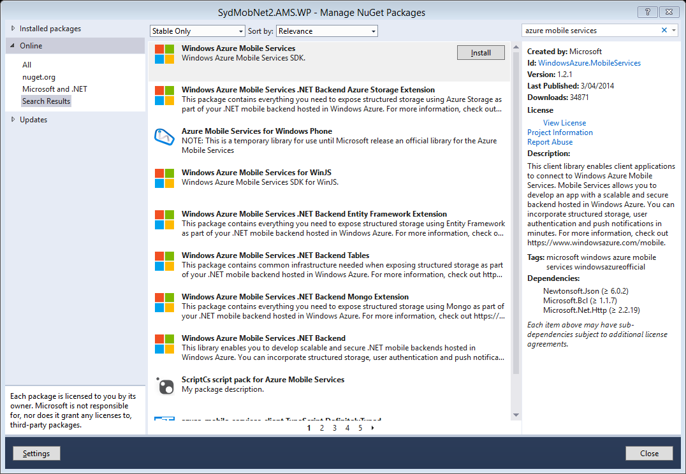Viewport: 686px width, 474px height.
Task: Open the View License link
Action: (x=564, y=122)
